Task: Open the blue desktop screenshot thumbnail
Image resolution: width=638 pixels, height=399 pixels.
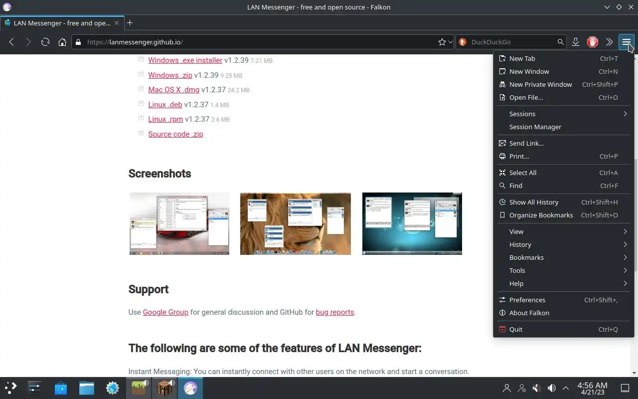Action: coord(412,223)
